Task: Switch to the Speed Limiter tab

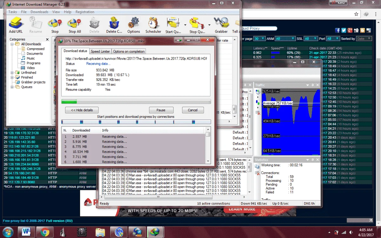Action: (x=100, y=51)
